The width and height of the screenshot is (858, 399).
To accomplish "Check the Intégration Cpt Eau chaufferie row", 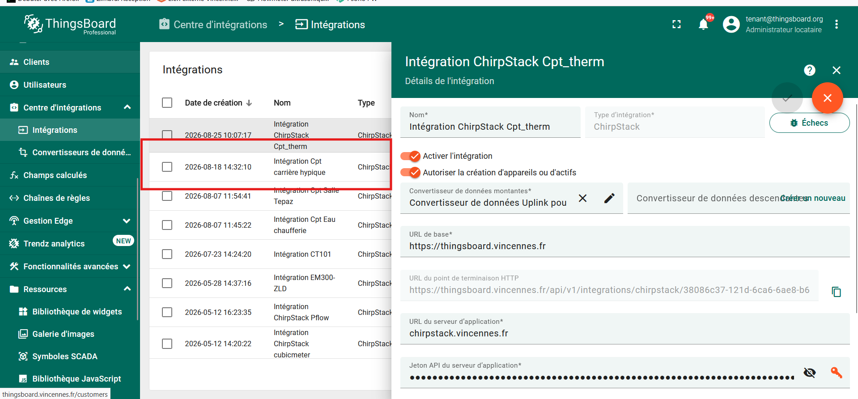I will [x=167, y=225].
